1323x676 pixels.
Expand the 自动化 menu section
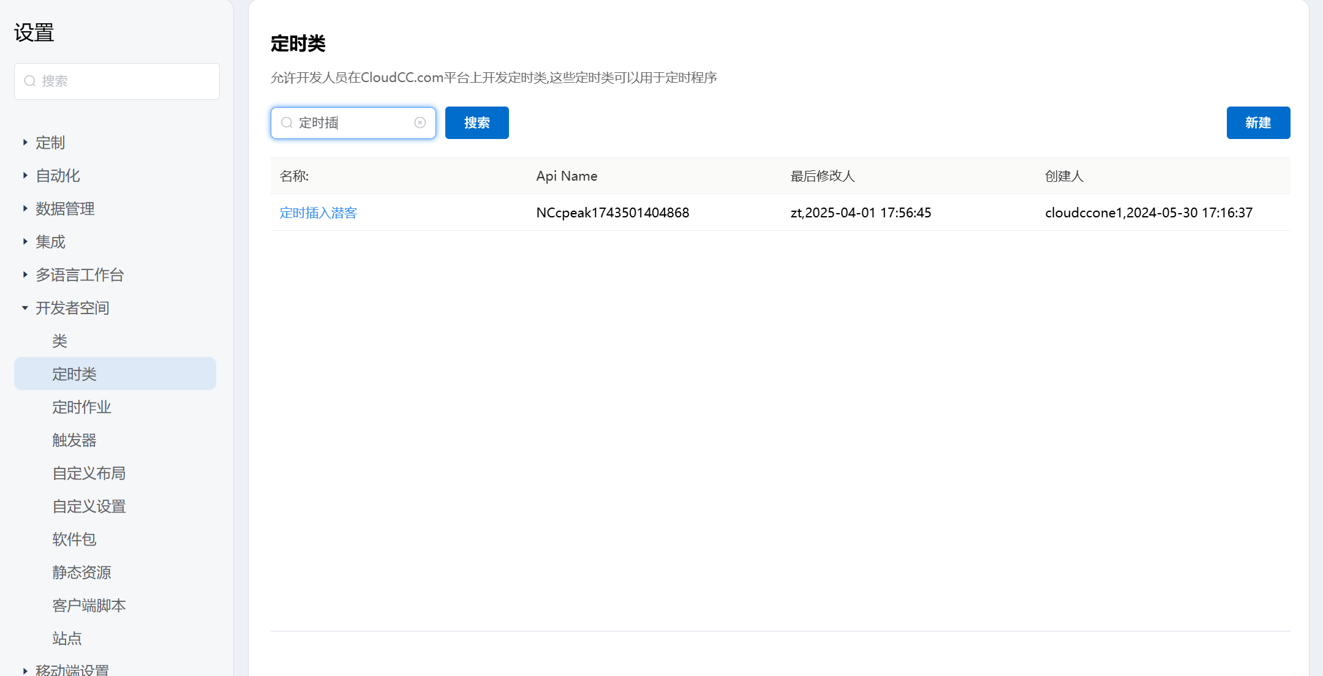(x=25, y=176)
